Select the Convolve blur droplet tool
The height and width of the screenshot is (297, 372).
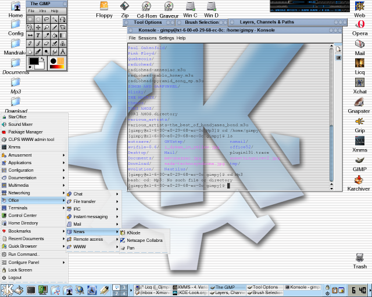[30, 52]
